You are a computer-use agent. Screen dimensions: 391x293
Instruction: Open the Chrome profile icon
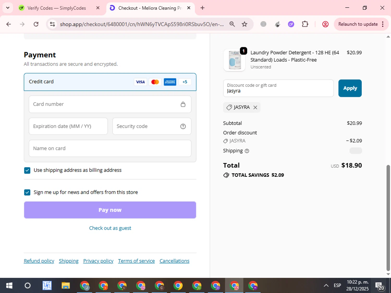tap(325, 24)
